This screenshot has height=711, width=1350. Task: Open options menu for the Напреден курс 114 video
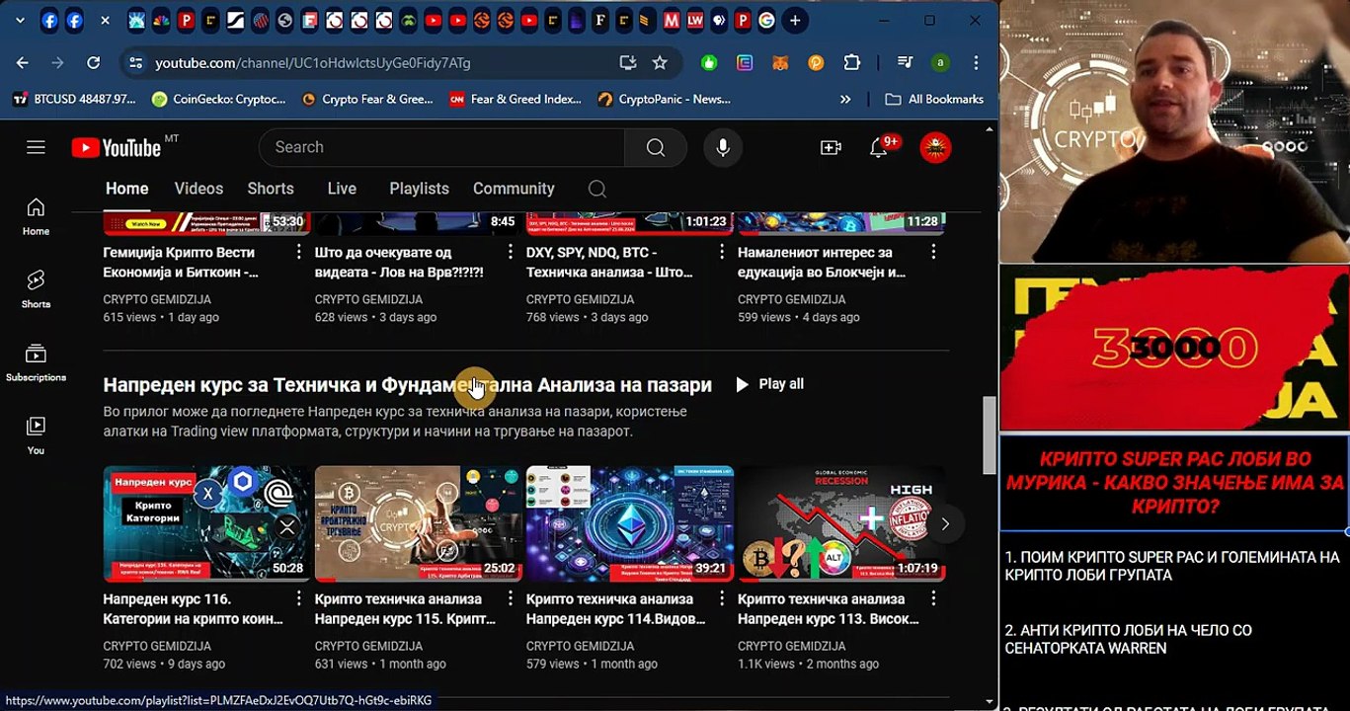tap(721, 598)
